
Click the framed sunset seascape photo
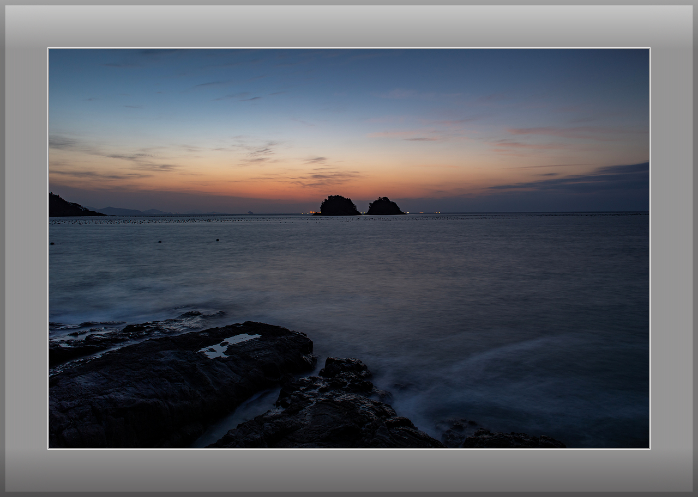pos(349,248)
